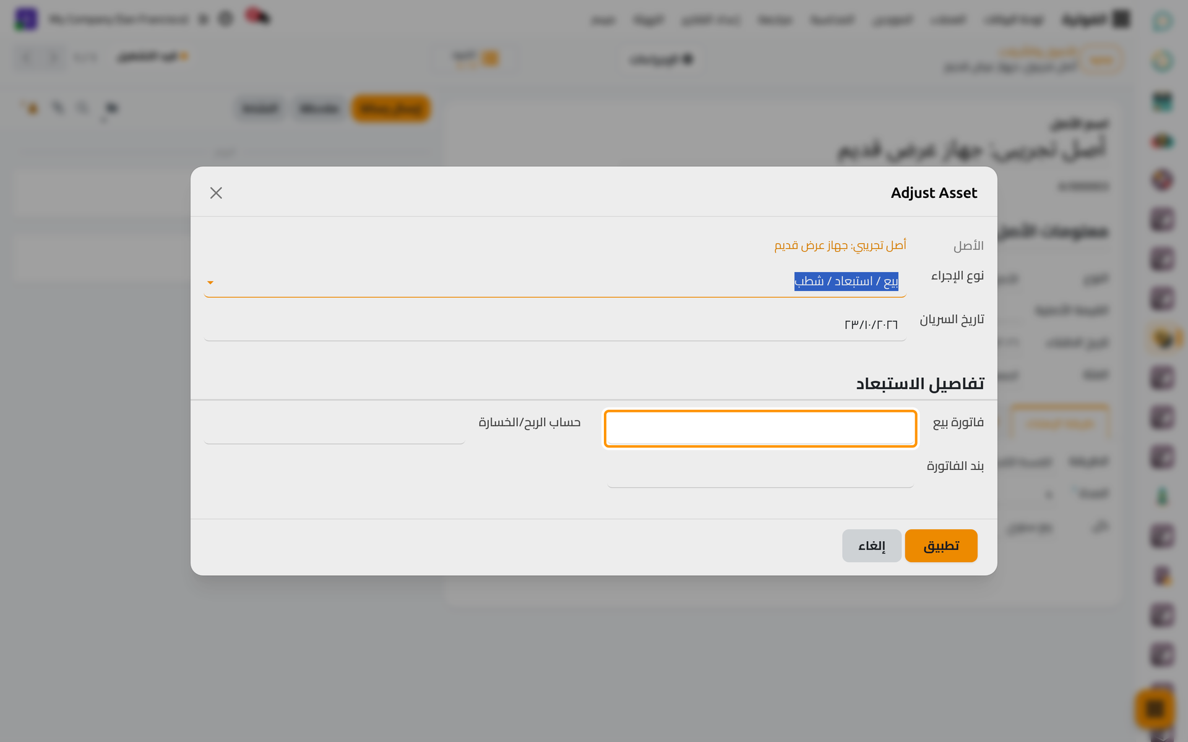The height and width of the screenshot is (742, 1188).
Task: Open the asset link أصل تجريبي: جهاز عرض قديم
Action: point(840,245)
